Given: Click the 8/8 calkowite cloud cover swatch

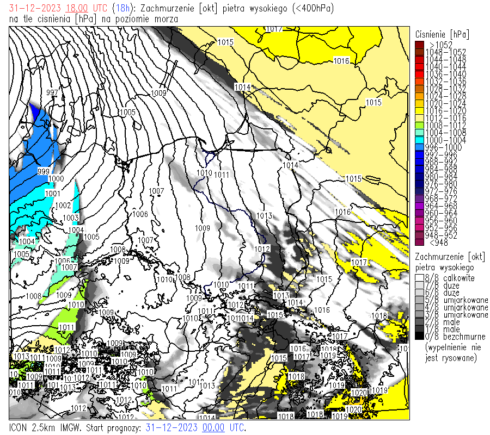Looking at the screenshot, I should (x=419, y=278).
